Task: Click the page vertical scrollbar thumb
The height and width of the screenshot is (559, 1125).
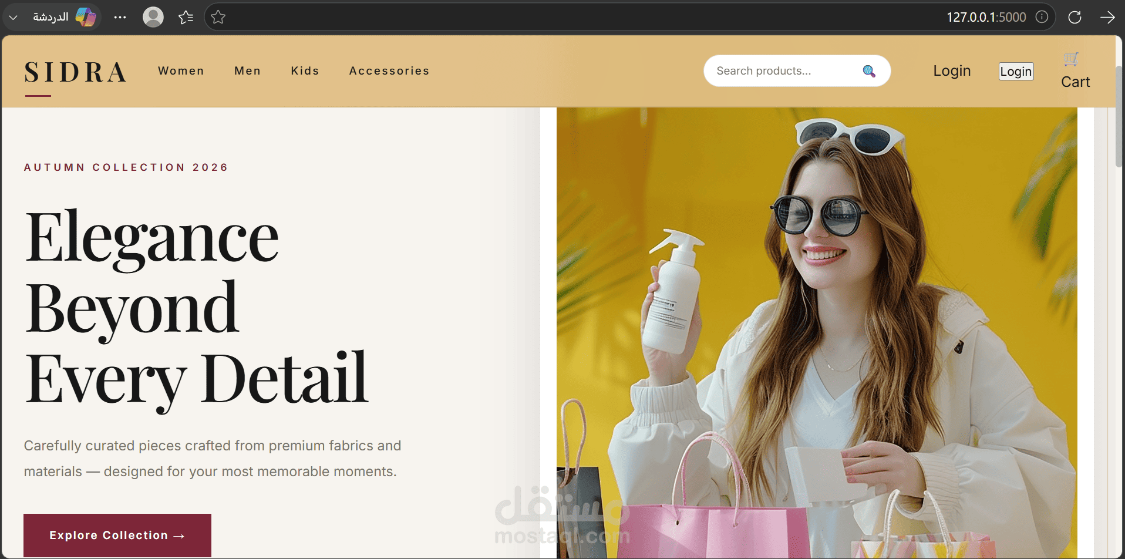Action: 1120,116
